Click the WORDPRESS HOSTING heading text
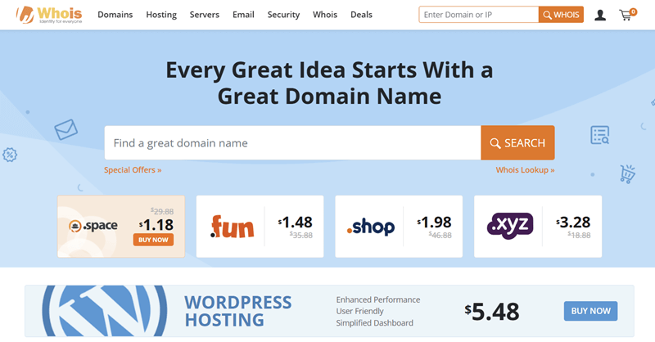The height and width of the screenshot is (342, 655). 237,311
